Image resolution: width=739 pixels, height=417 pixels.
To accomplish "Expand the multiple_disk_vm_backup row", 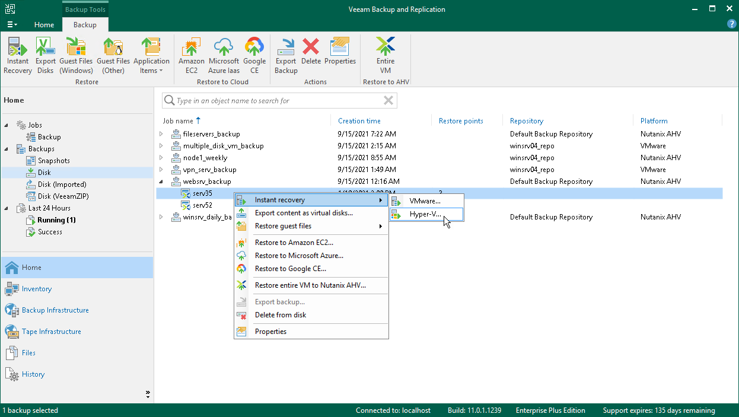I will 161,146.
